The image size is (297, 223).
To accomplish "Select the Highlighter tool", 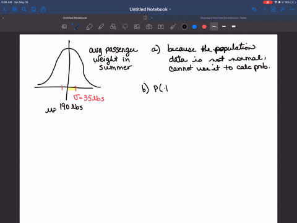I will point(101,27).
